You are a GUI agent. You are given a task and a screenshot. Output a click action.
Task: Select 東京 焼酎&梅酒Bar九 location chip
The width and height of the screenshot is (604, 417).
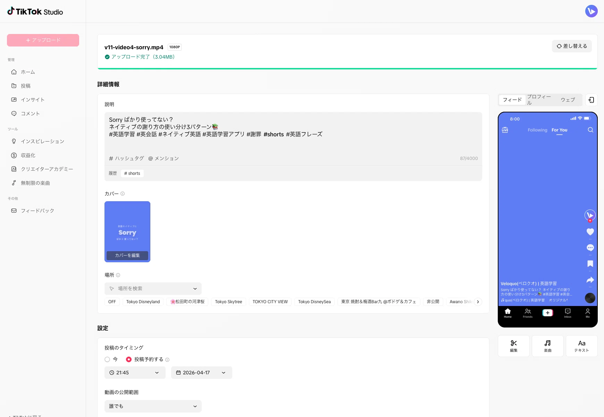379,302
